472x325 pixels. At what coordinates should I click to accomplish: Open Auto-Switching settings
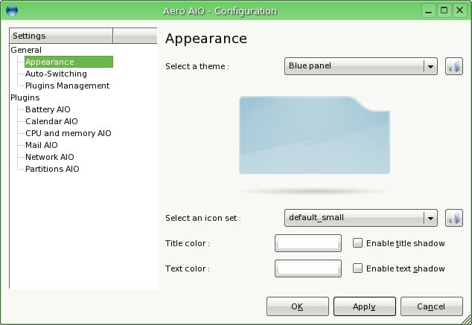[56, 74]
